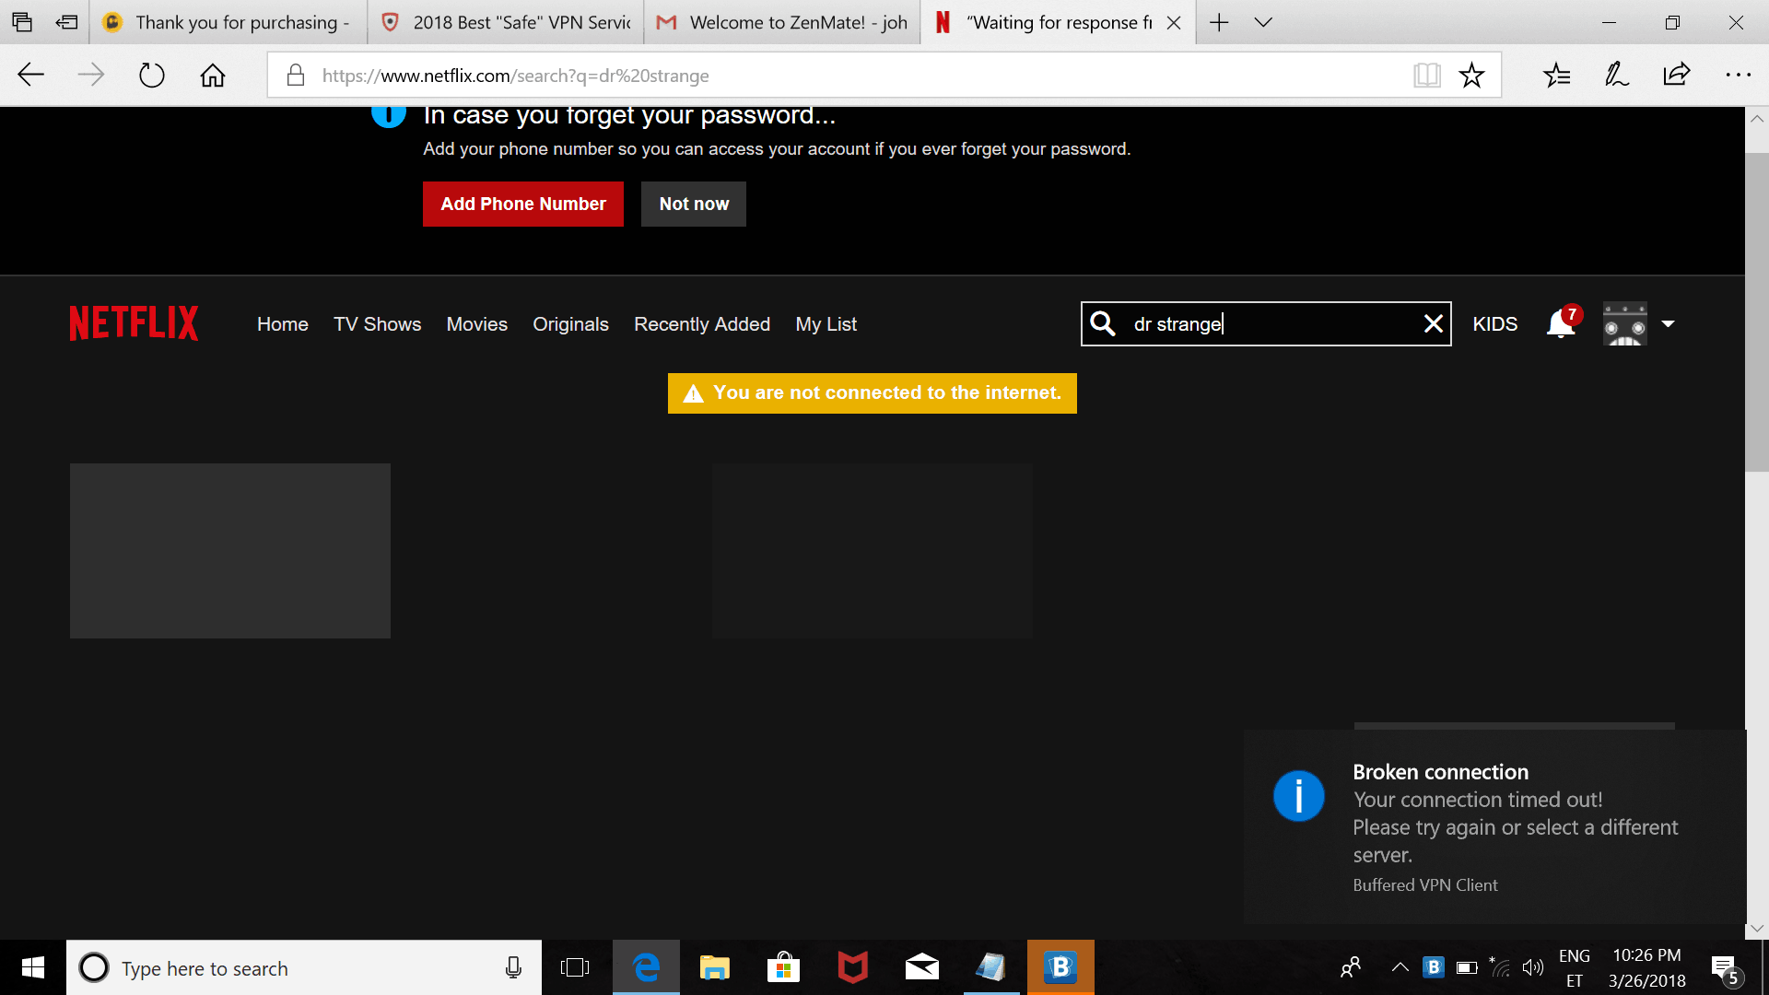Open Buffered VPN app on taskbar

(x=1060, y=967)
